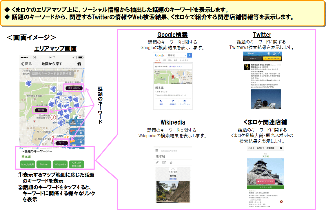Tap the pink お気に入りに保存 button
Screen dimensions: 326x210
tap(265, 182)
